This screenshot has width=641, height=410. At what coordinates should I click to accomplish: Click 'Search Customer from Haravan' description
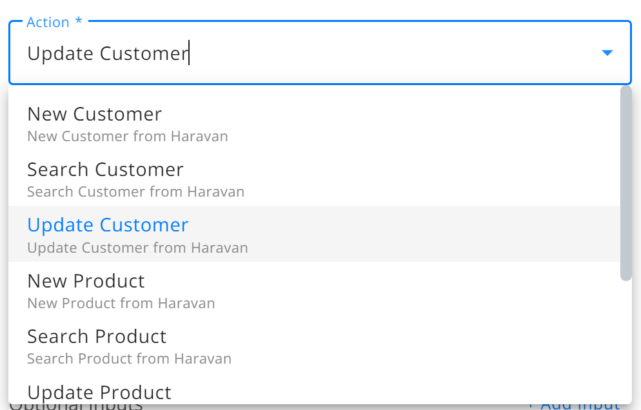[x=135, y=191]
